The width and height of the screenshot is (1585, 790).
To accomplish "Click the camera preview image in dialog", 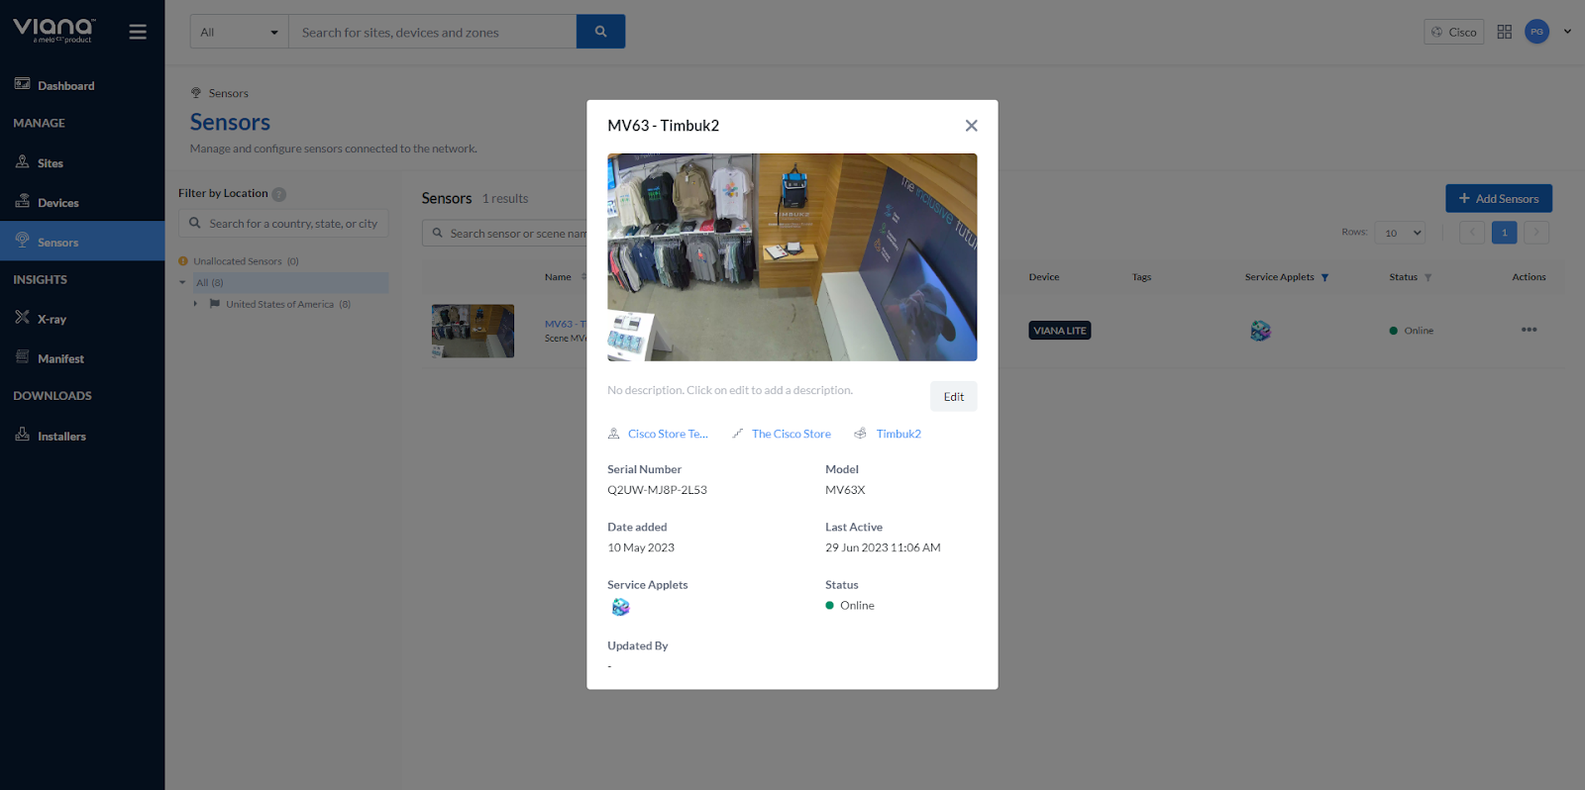I will coord(792,257).
